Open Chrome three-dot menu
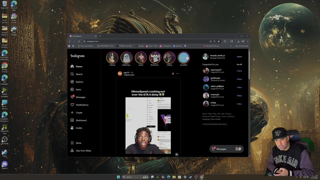Viewport: 320px width, 180px height. 247,41
